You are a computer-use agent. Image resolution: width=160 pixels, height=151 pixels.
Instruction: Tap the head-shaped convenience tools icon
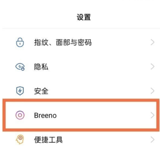20,139
